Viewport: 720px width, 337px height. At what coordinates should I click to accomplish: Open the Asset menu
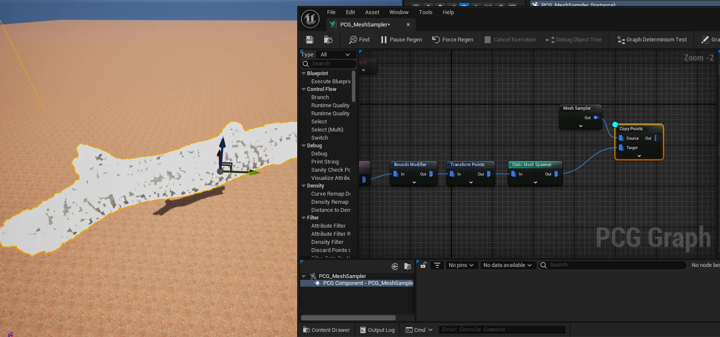pos(372,12)
